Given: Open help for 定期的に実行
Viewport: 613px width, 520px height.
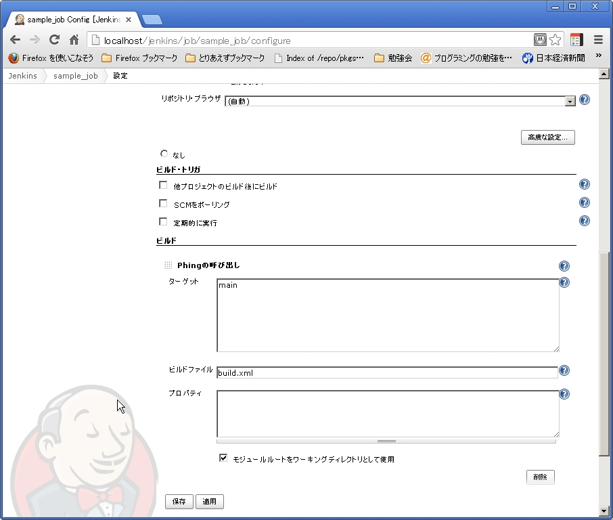Looking at the screenshot, I should 585,221.
